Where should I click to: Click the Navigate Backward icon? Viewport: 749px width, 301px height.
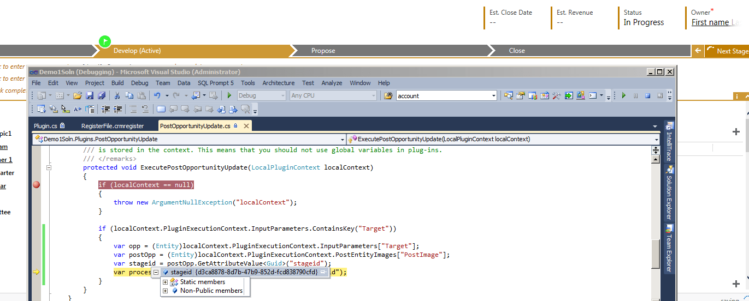tap(196, 95)
